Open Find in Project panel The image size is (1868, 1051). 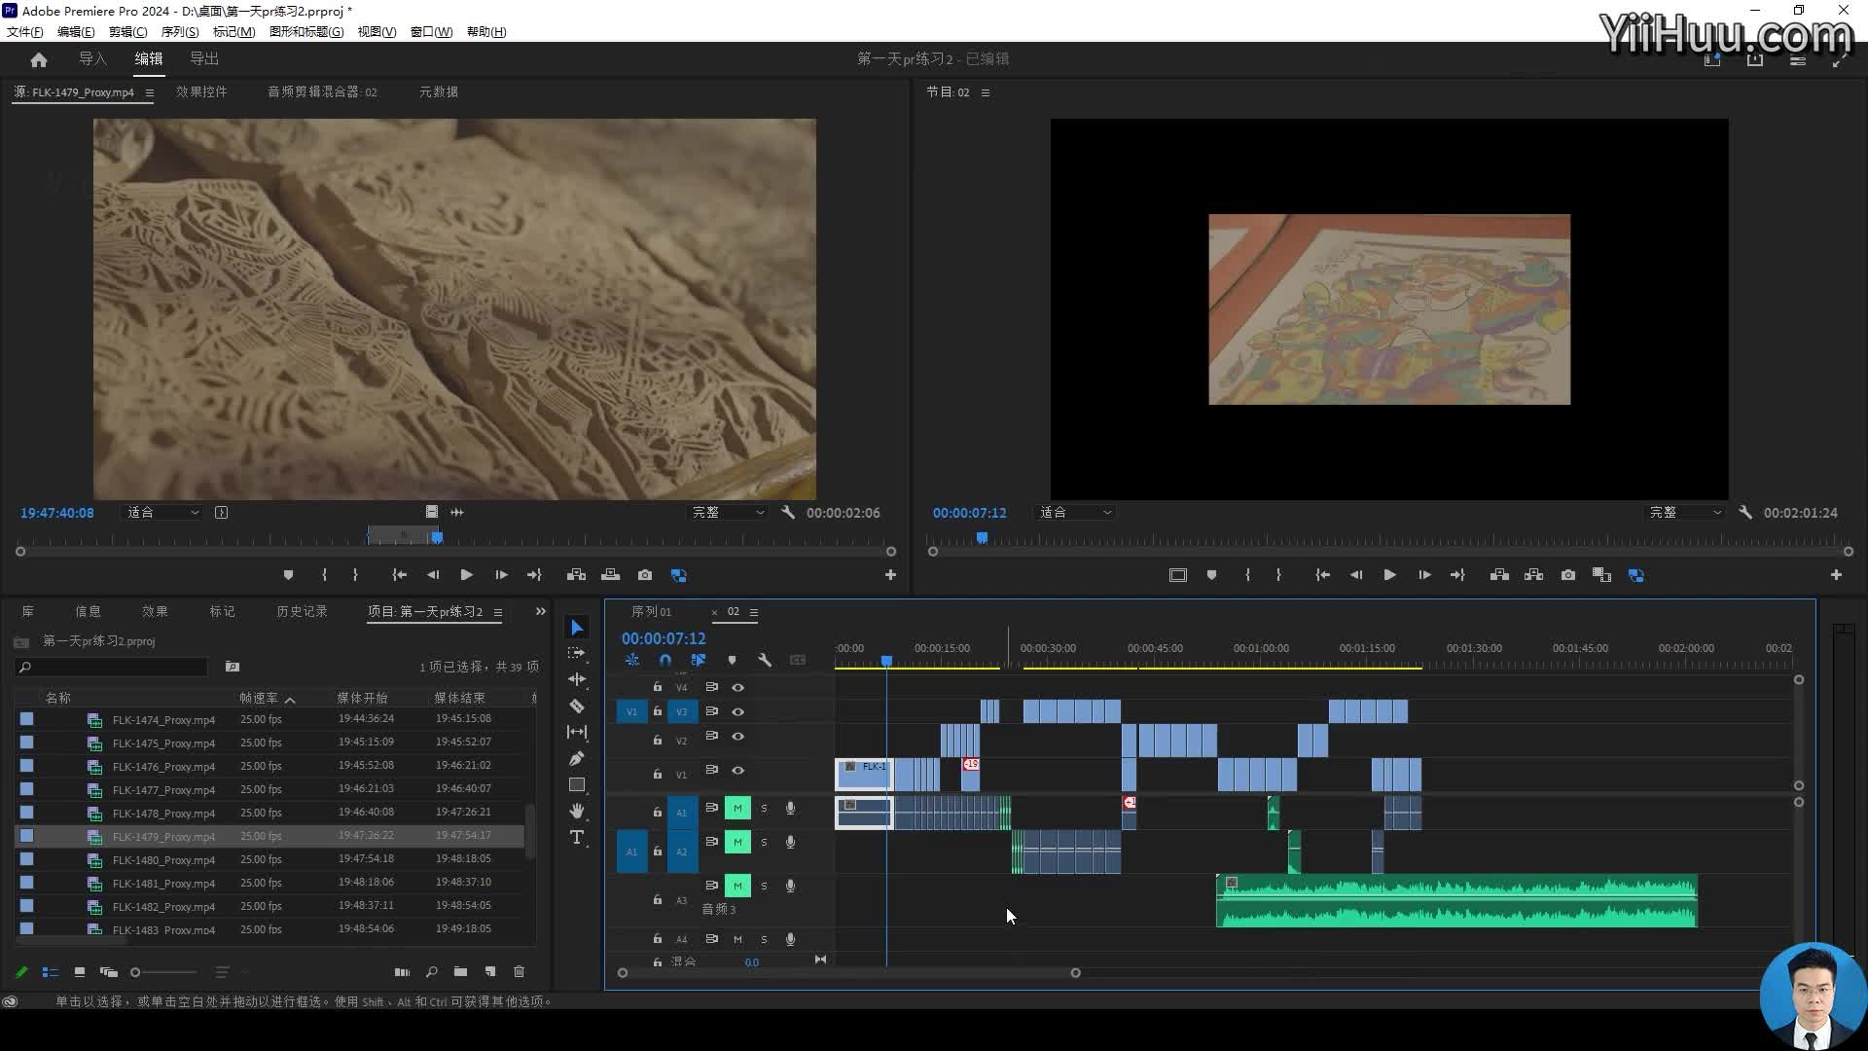pyautogui.click(x=432, y=971)
